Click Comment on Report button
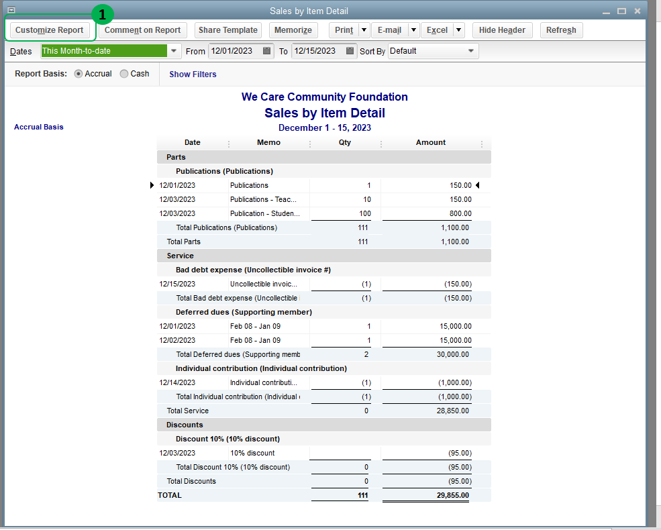This screenshot has height=530, width=661. [142, 30]
